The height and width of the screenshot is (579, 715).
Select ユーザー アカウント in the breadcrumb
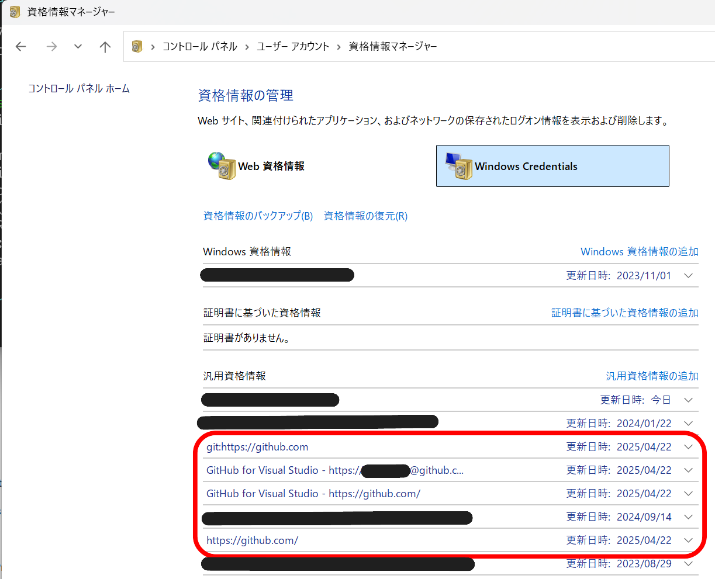[293, 47]
